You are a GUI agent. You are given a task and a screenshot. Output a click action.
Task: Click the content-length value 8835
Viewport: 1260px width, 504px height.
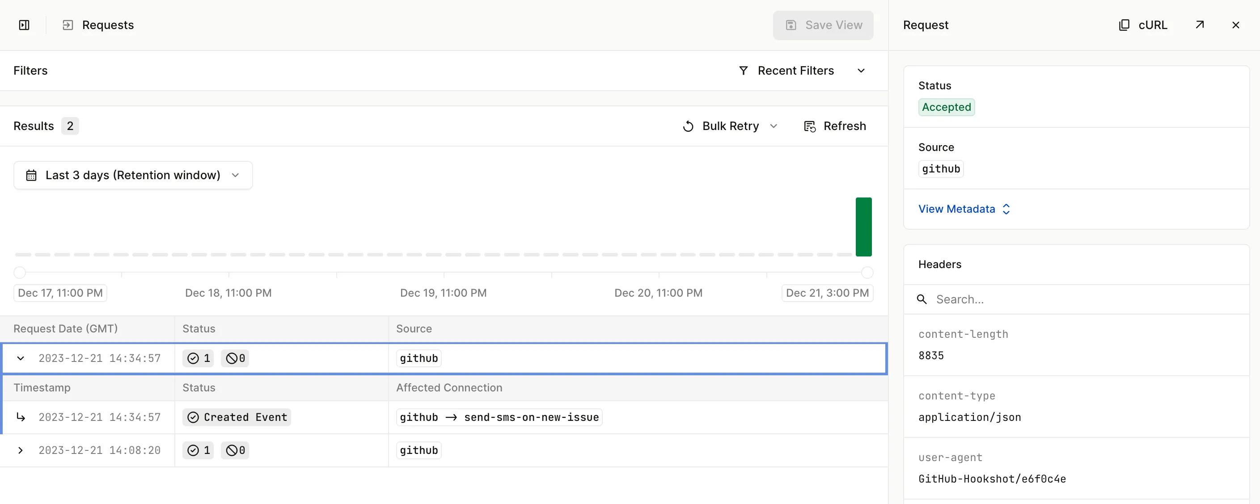[931, 355]
